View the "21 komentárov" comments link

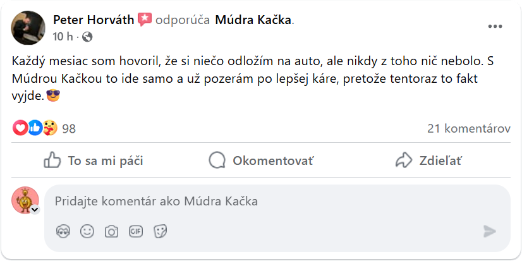(x=468, y=128)
